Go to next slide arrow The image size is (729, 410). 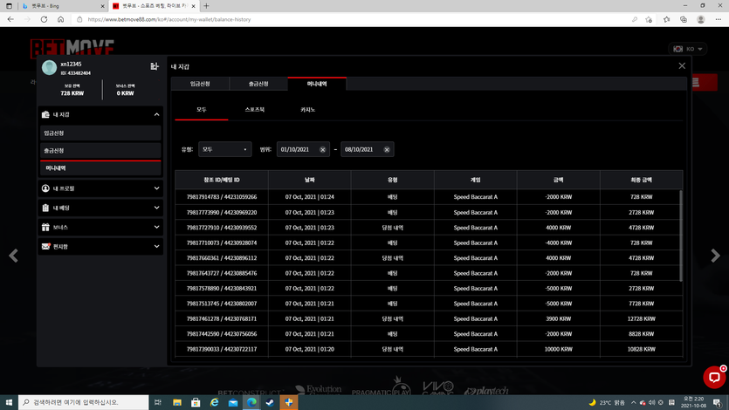(715, 256)
